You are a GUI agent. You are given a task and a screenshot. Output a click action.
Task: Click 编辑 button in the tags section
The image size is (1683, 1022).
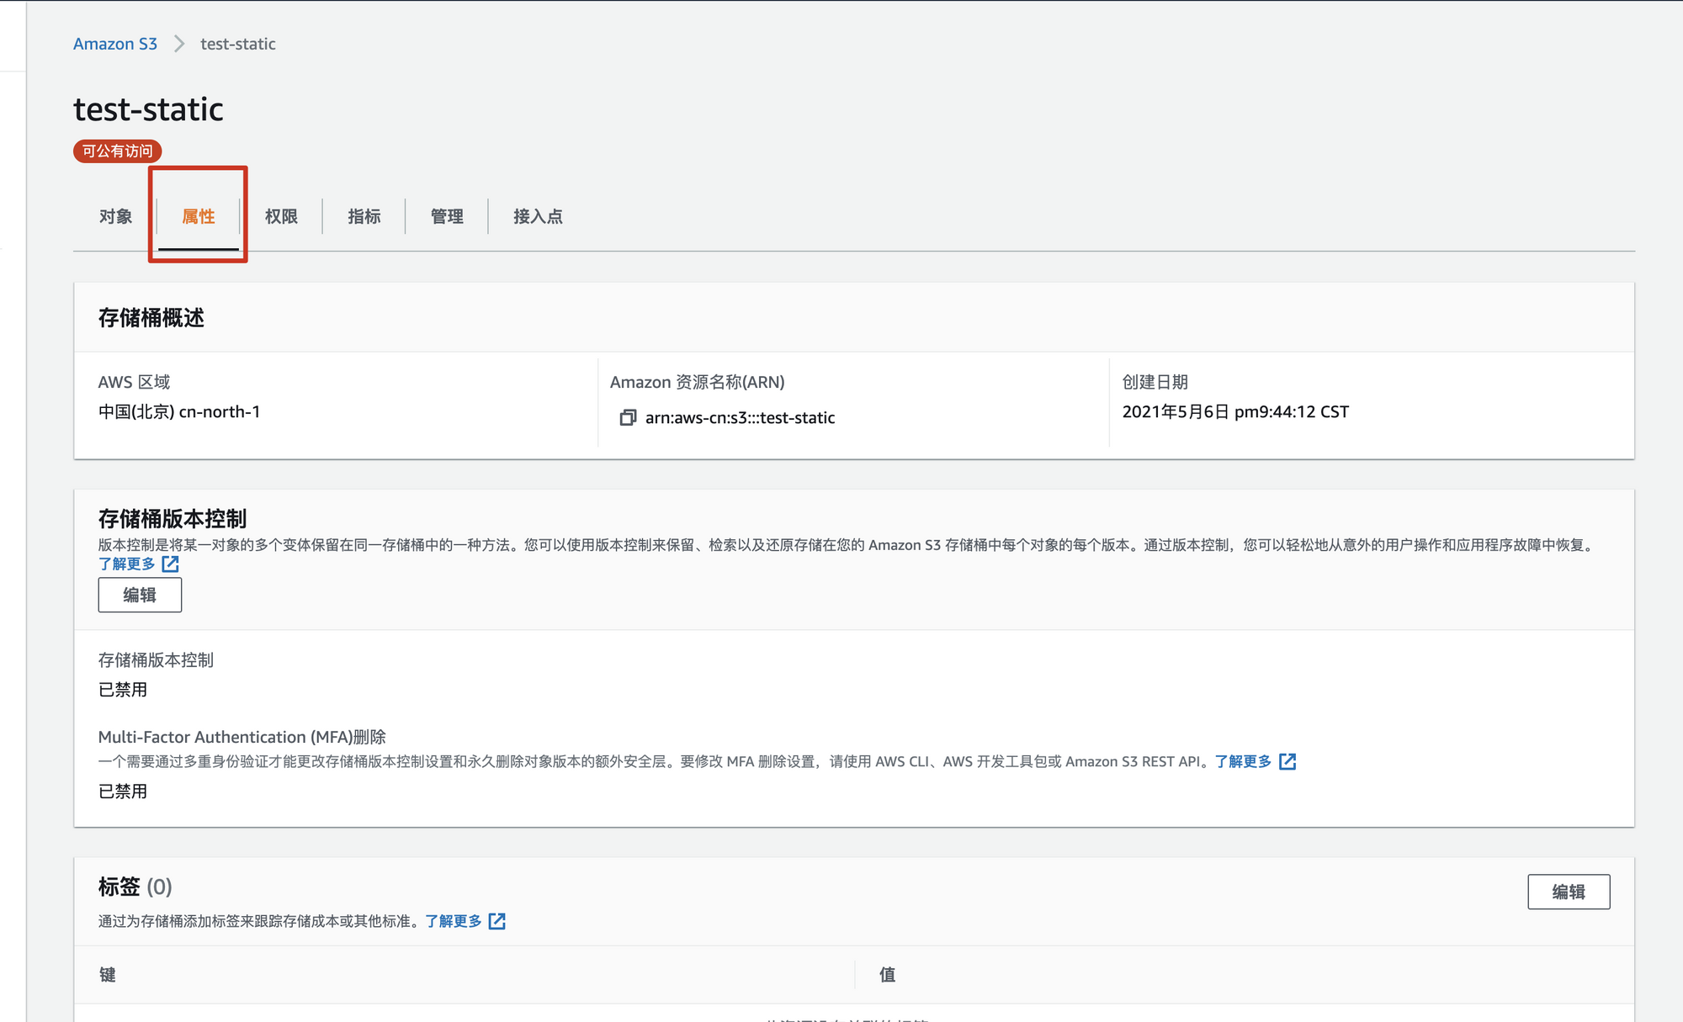pyautogui.click(x=1568, y=892)
